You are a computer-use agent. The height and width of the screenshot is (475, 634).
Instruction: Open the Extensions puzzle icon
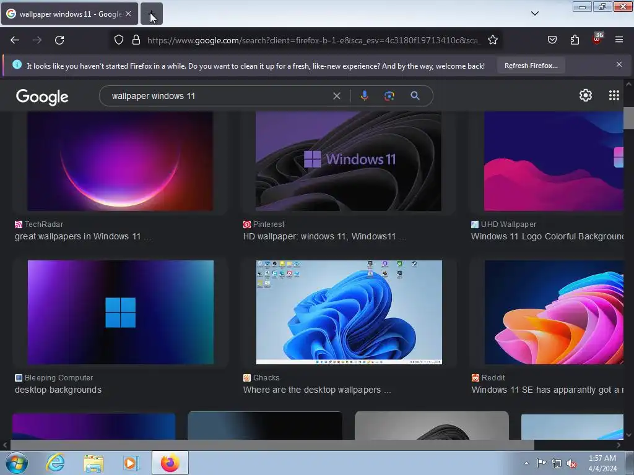(x=575, y=40)
